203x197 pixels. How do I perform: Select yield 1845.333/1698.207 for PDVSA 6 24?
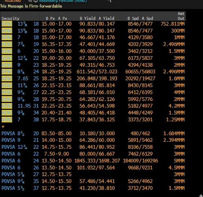pyautogui.click(x=97, y=161)
